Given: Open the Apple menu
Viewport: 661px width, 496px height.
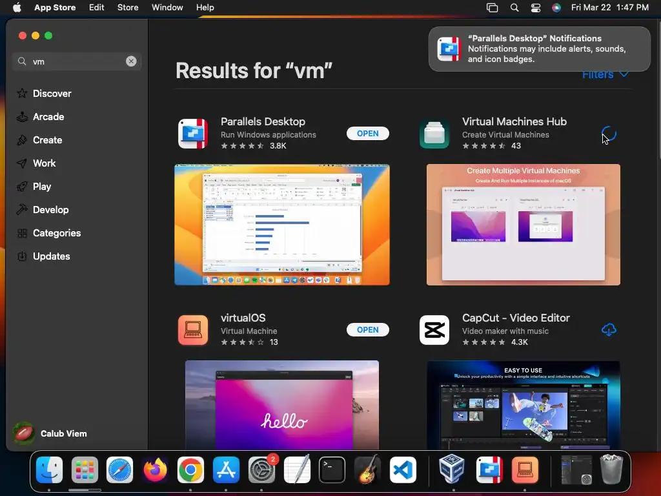Looking at the screenshot, I should (x=17, y=7).
